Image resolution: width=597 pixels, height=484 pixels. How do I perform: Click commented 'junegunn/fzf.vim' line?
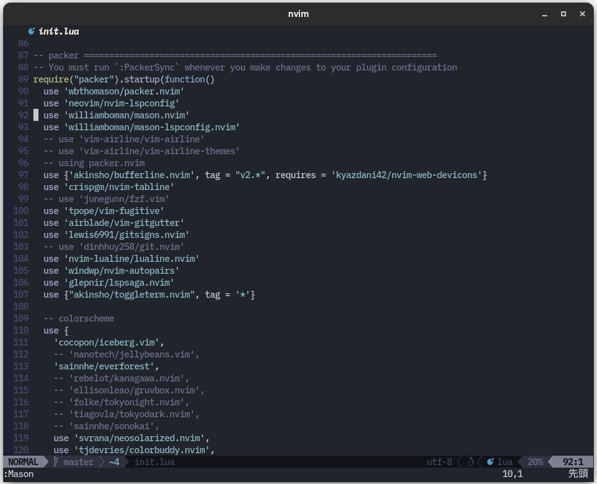[107, 200]
